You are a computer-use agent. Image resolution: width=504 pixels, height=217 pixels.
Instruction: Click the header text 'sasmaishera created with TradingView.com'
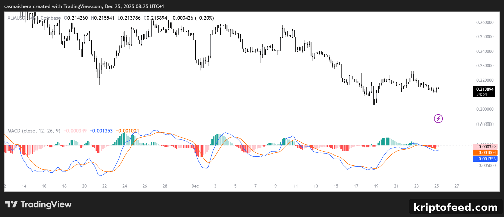point(53,6)
